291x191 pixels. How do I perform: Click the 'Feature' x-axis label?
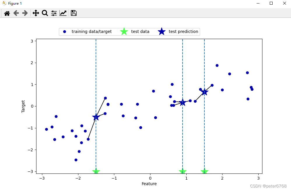point(149,184)
